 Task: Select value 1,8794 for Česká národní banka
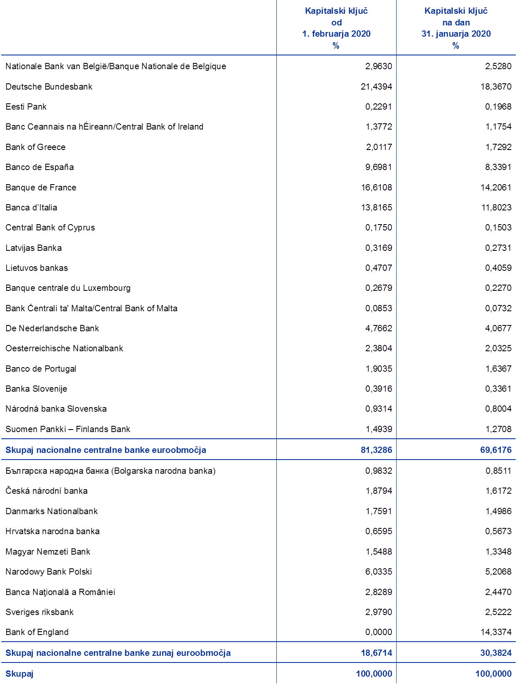coord(379,491)
